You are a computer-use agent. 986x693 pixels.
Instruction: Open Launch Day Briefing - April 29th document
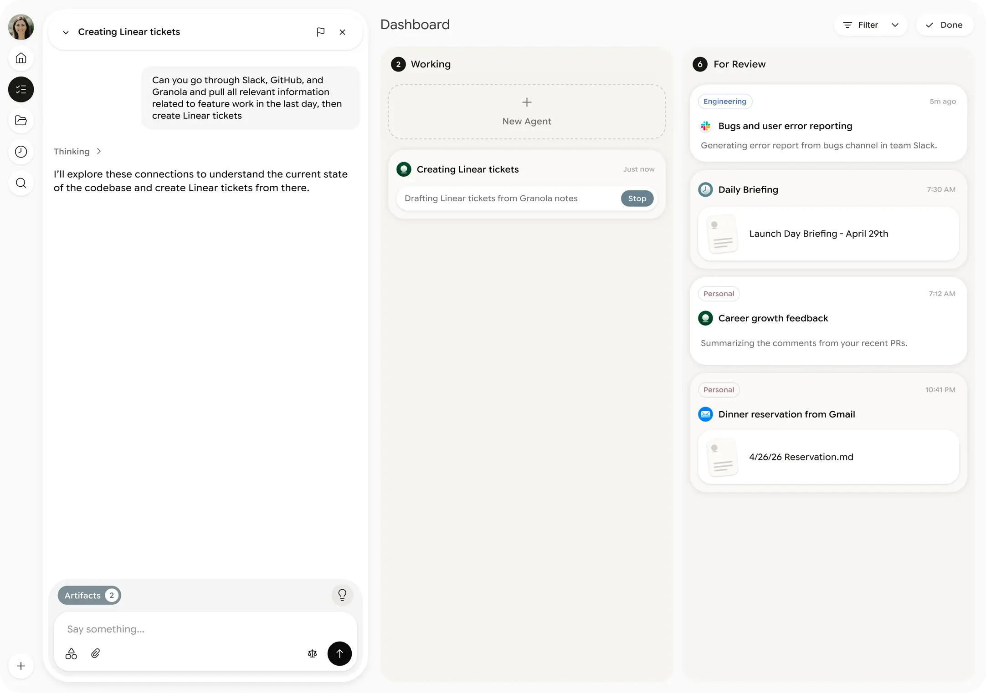click(x=828, y=234)
